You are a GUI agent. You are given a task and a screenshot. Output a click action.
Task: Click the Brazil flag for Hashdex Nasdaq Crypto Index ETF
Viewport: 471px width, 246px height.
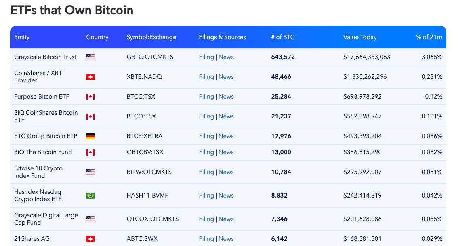pyautogui.click(x=90, y=196)
